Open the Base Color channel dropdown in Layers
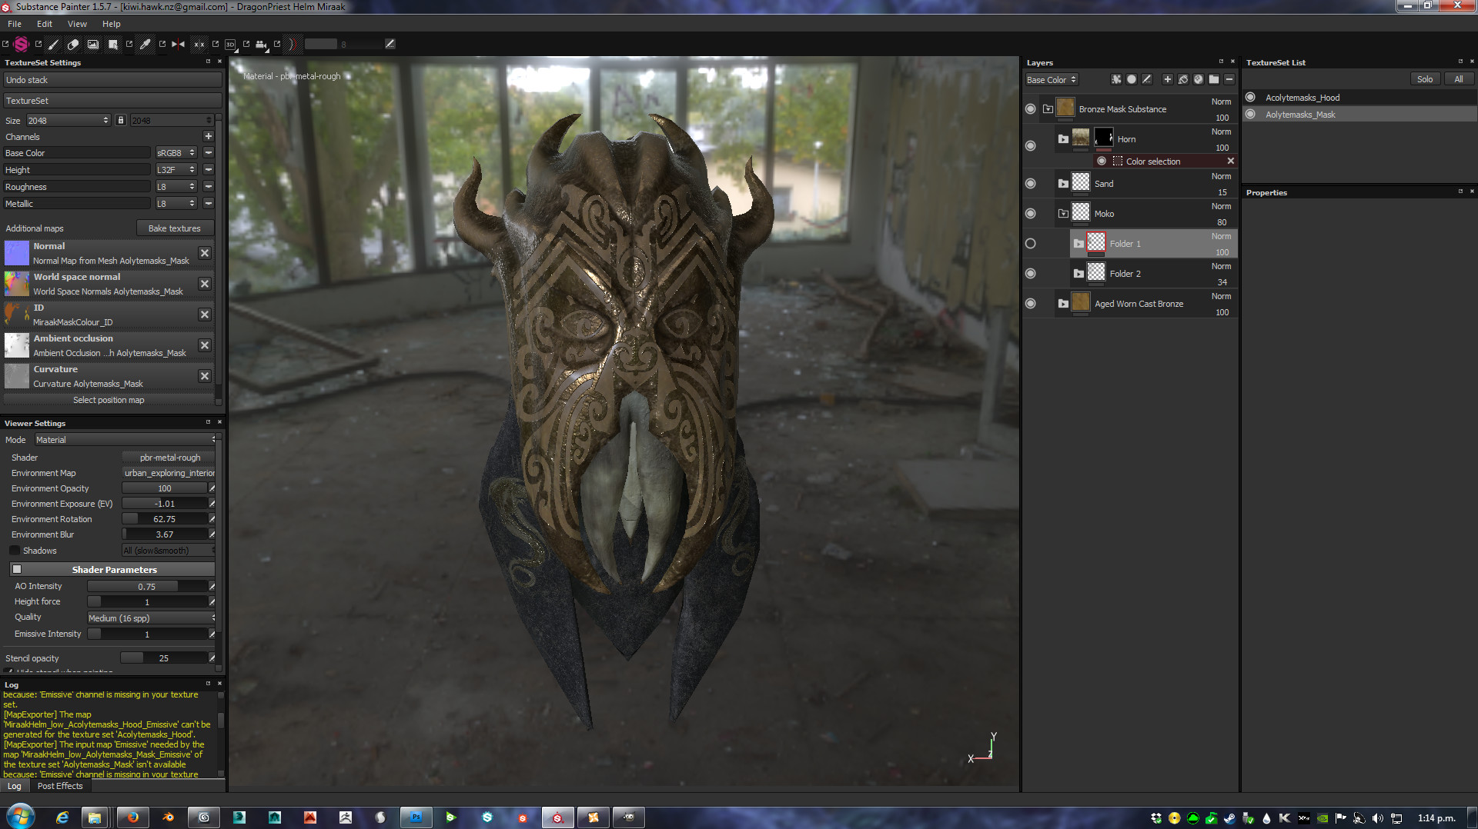Screen dimensions: 1478x829 point(1052,79)
